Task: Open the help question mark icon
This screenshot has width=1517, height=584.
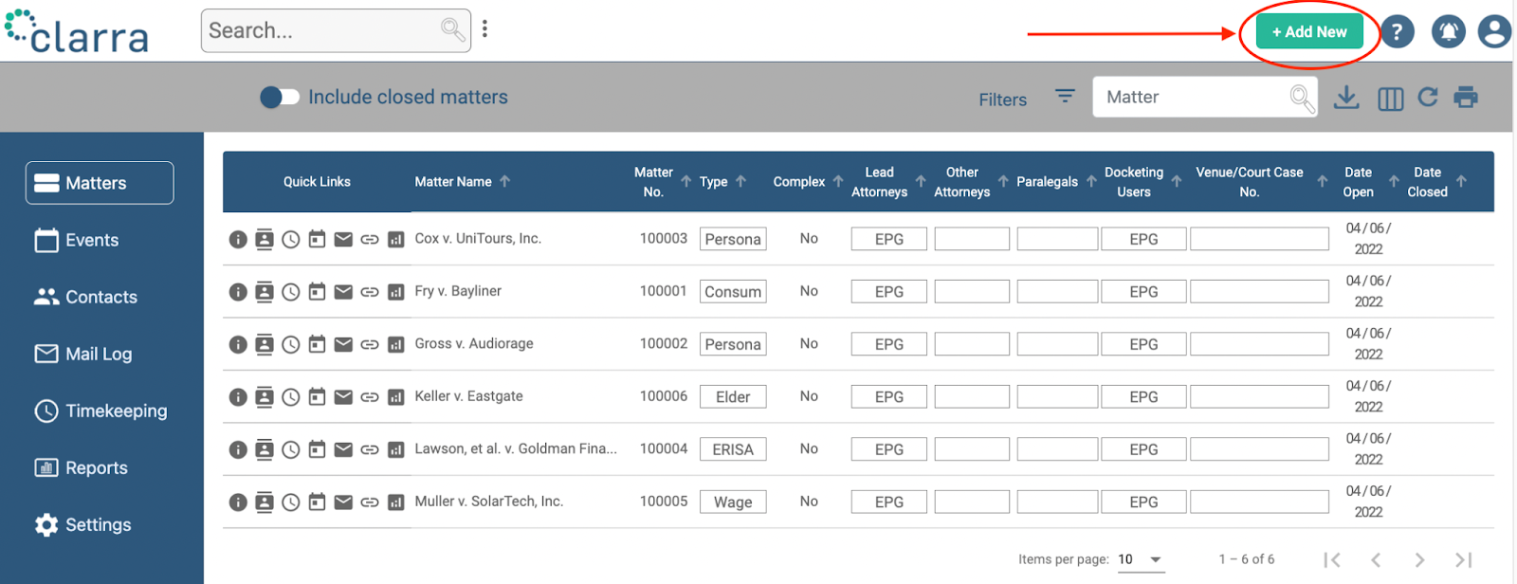Action: point(1397,31)
